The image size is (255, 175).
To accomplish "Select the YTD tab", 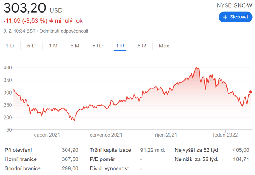I will 97,46.
